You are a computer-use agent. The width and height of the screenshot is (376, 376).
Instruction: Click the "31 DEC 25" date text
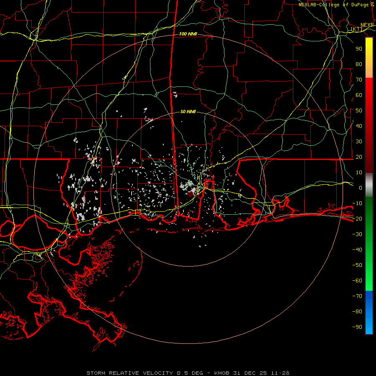[x=250, y=373]
